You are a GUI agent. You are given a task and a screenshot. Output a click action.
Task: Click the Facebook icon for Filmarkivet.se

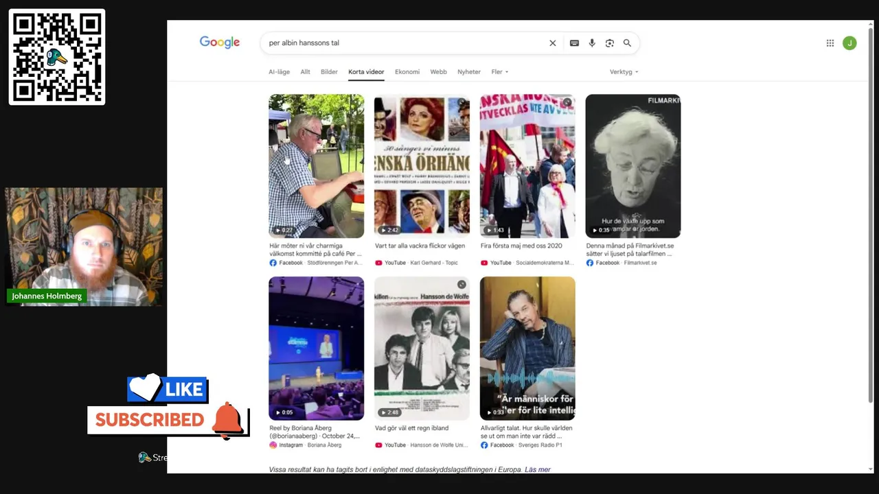click(590, 263)
